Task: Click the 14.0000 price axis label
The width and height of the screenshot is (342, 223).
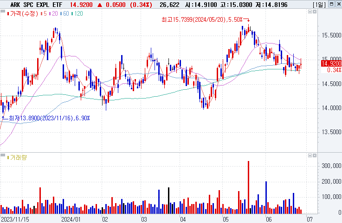Action: tap(331, 108)
